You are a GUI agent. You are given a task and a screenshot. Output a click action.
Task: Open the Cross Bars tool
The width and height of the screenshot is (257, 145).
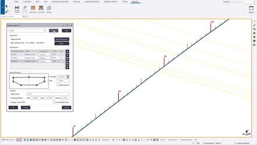coord(41,9)
